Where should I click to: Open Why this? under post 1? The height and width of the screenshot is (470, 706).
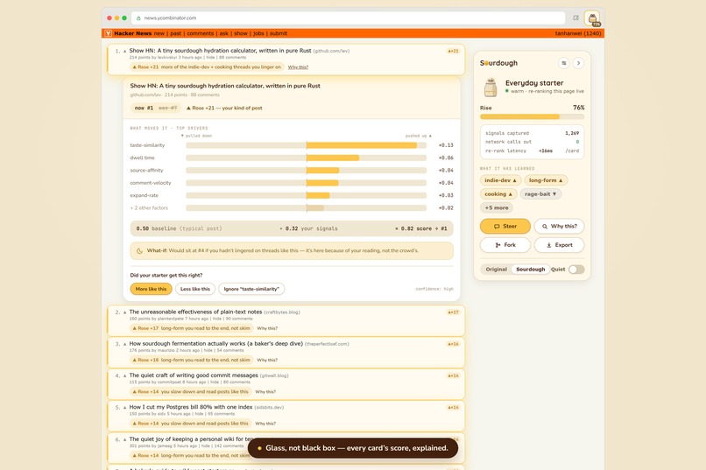[298, 67]
